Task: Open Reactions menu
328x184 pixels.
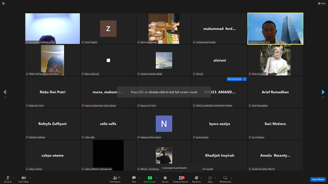Action: (196, 179)
